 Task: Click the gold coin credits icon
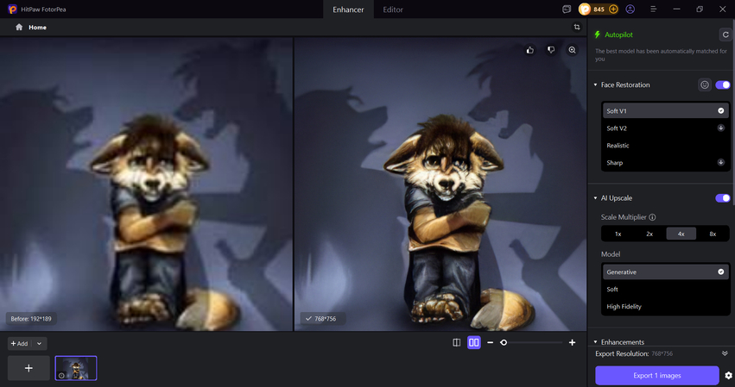click(585, 9)
